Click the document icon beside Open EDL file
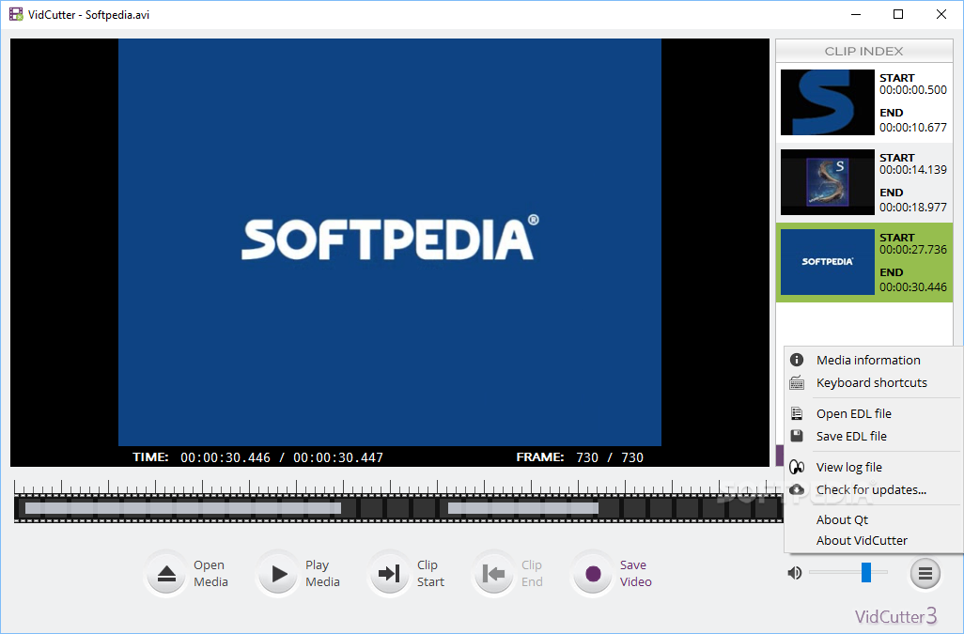Screen dimensions: 964x634 (797, 413)
